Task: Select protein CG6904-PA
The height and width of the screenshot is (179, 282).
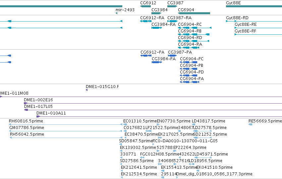Action: coord(190,82)
